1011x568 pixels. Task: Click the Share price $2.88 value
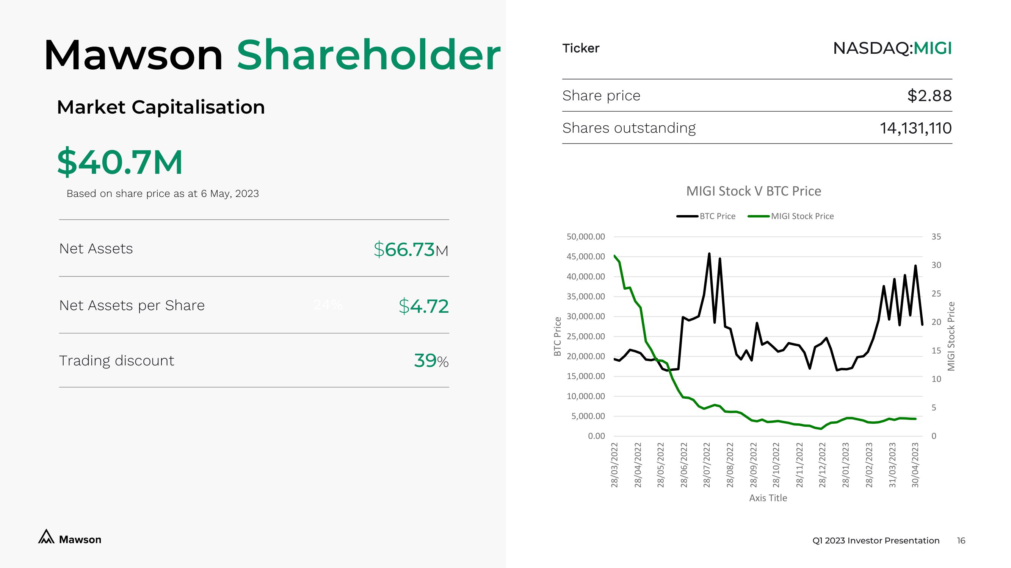929,96
